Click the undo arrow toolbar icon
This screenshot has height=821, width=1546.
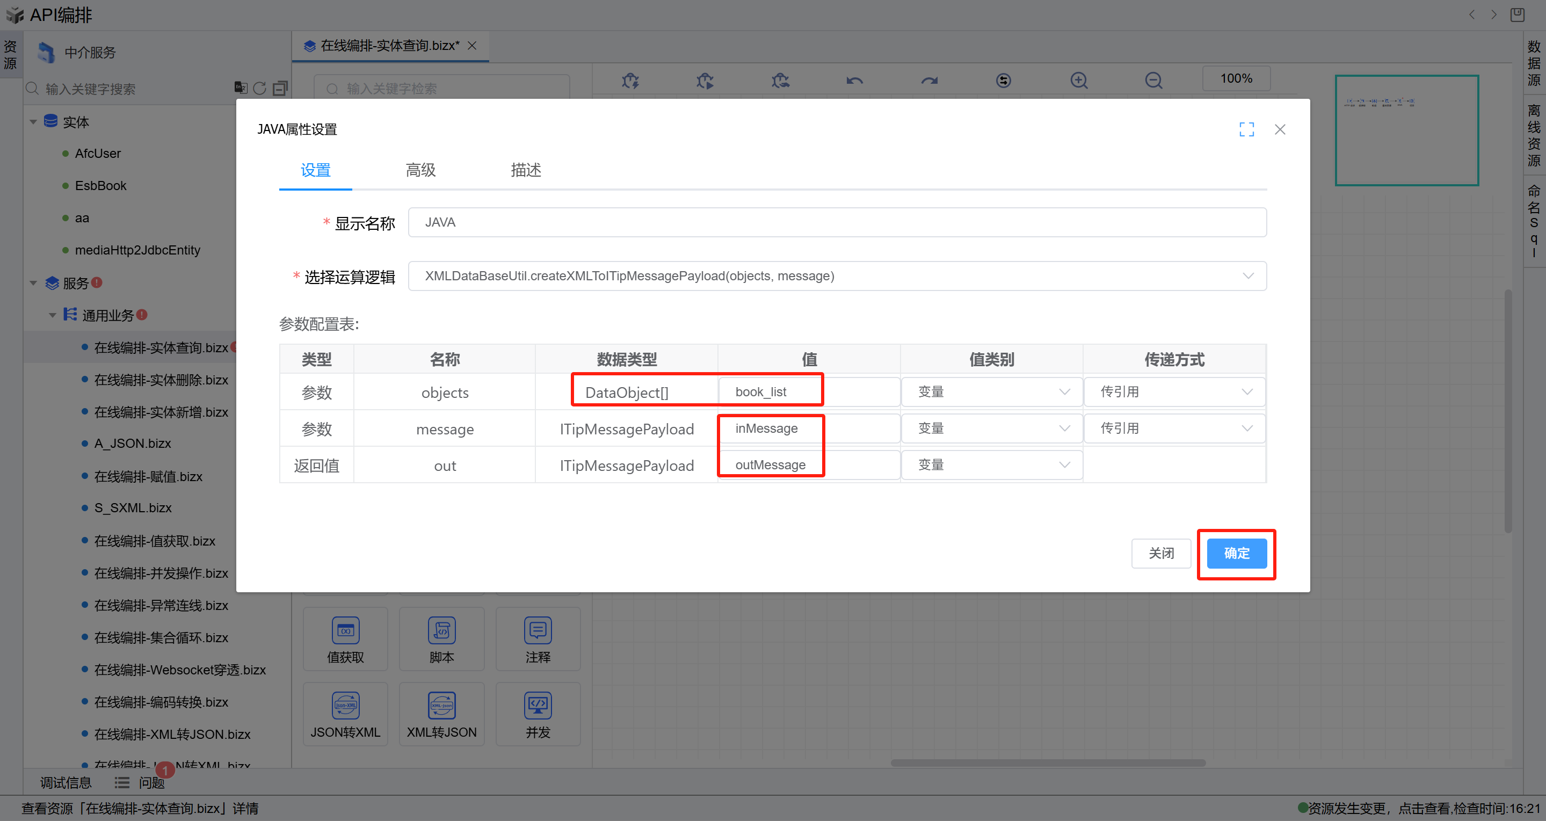coord(854,80)
